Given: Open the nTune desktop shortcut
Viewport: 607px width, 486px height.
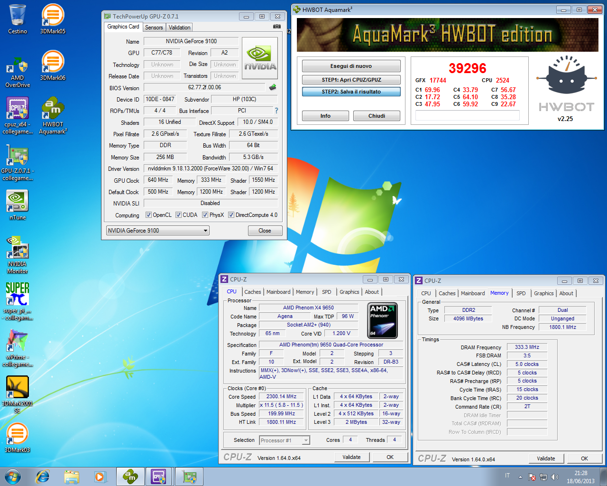Looking at the screenshot, I should tap(18, 205).
